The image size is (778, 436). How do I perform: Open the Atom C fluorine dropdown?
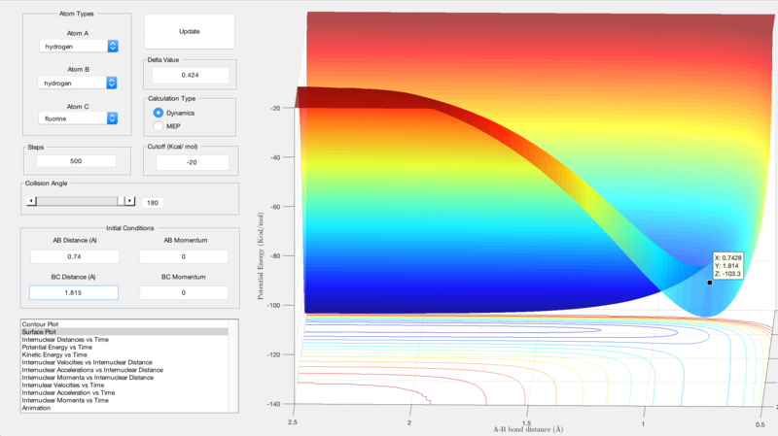[x=79, y=118]
